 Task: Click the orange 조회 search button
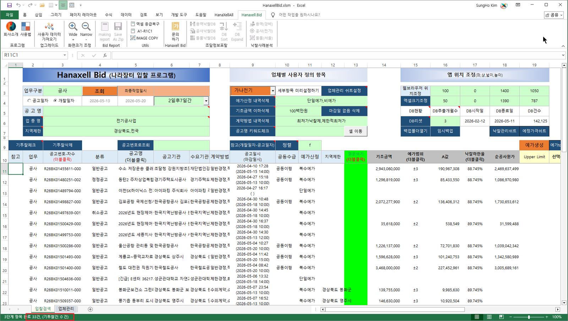(x=100, y=91)
